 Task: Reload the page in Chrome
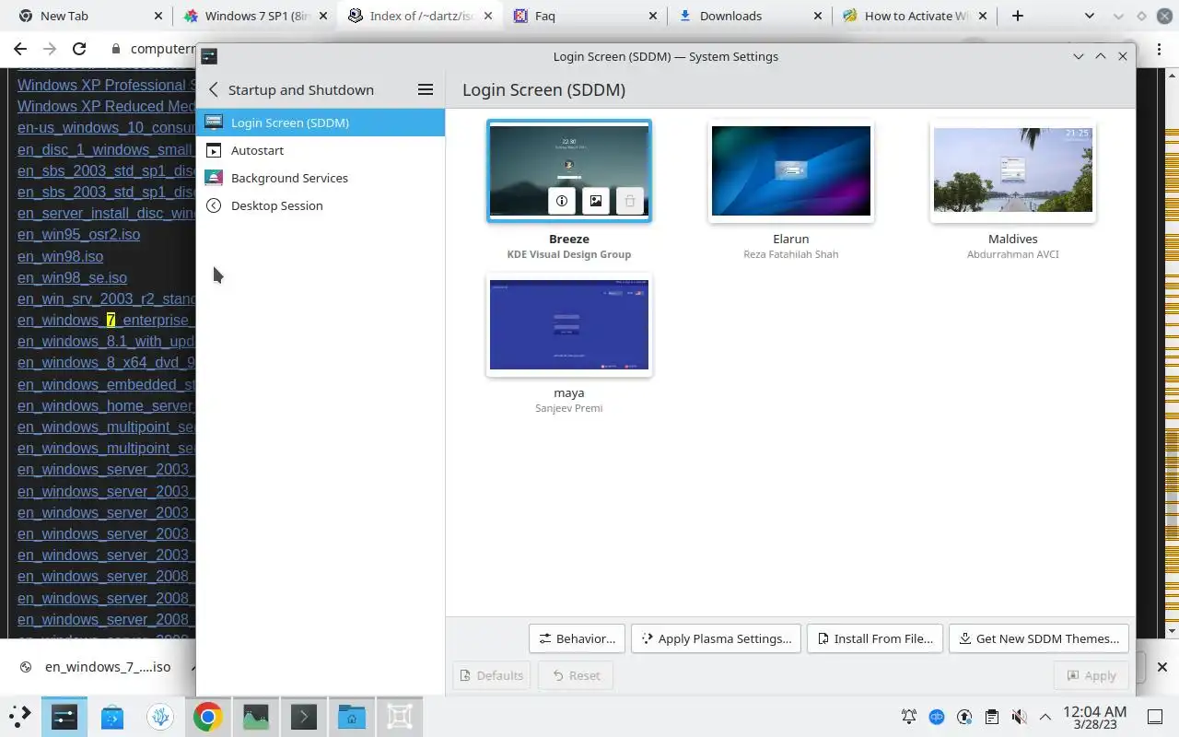click(x=79, y=49)
